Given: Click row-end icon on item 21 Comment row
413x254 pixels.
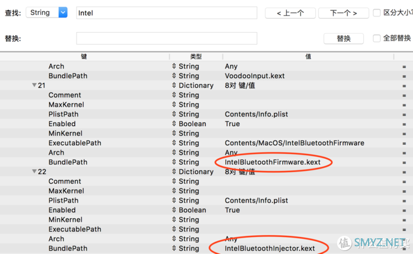Looking at the screenshot, I should (404, 95).
